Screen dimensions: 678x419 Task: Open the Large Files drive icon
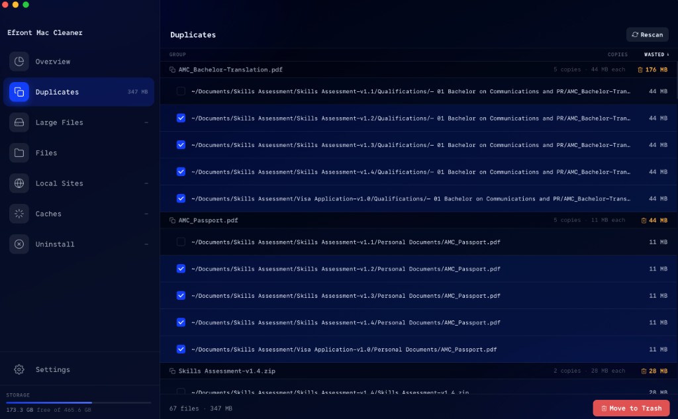tap(19, 122)
